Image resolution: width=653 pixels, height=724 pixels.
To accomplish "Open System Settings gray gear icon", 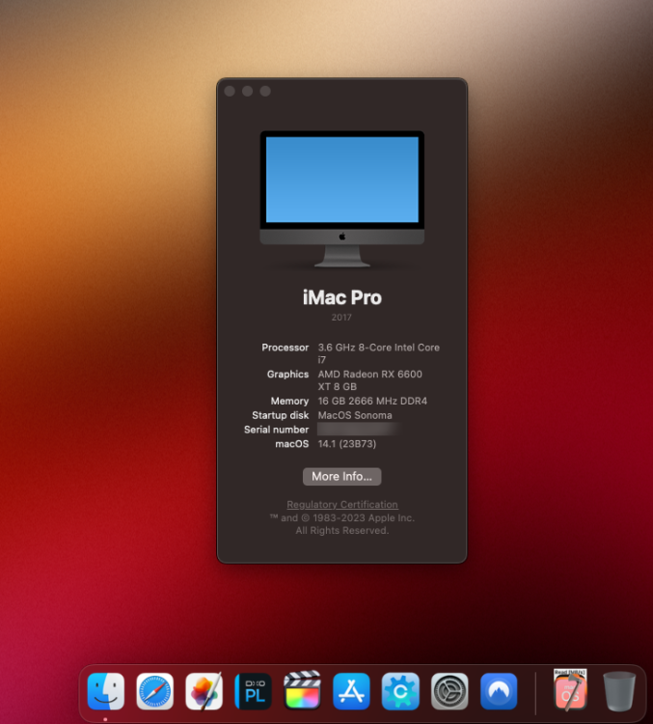I will (x=449, y=691).
